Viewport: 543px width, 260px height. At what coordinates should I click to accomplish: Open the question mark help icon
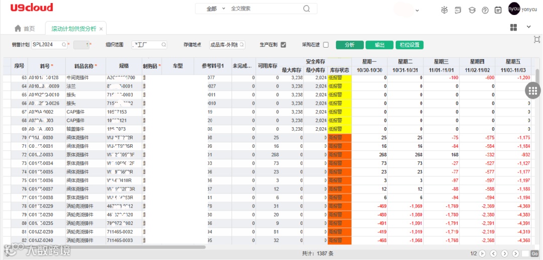tap(485, 11)
